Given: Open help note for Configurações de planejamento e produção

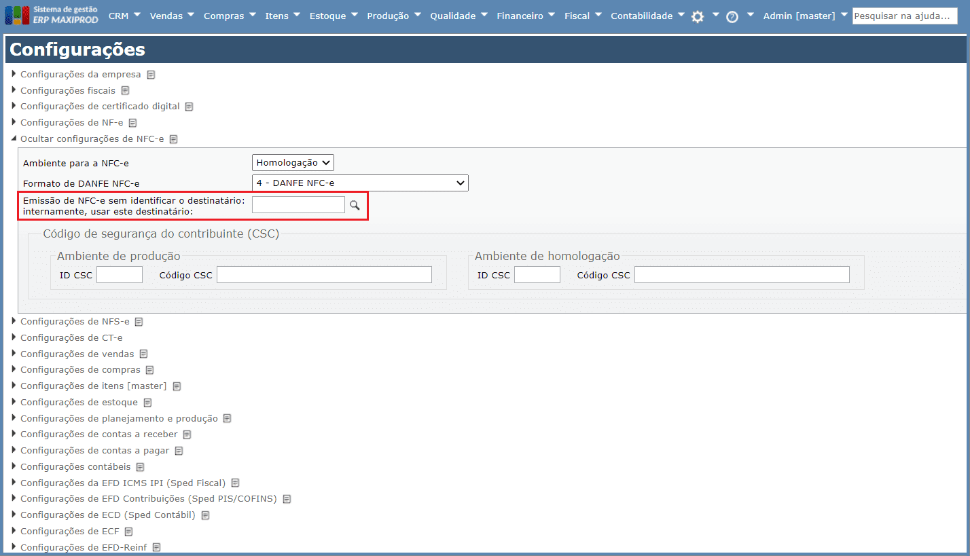Looking at the screenshot, I should pyautogui.click(x=228, y=419).
